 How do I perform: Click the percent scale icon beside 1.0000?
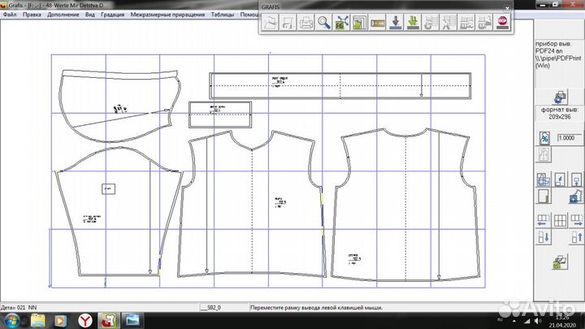(x=545, y=138)
